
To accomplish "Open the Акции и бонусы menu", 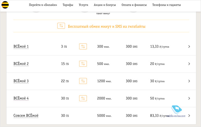I will [x=105, y=5].
